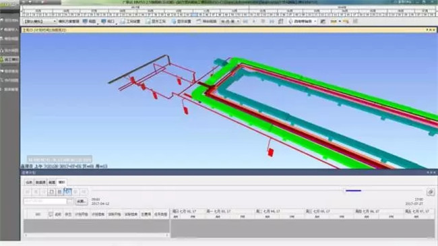Open the first sidebar module (project data)
438x246 pixels.
tap(9, 20)
